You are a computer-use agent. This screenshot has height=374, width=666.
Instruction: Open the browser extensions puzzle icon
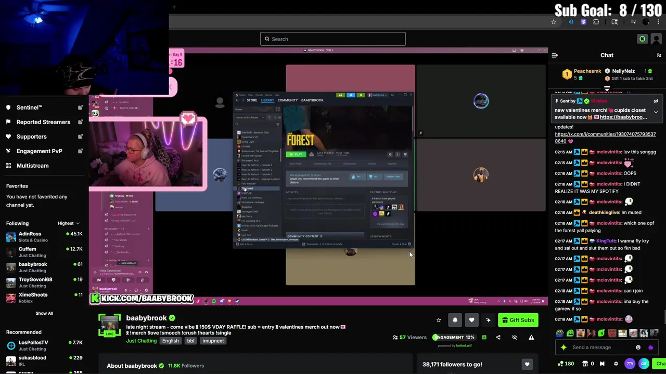(x=596, y=22)
